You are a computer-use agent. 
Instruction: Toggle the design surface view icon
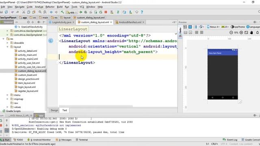(185, 27)
